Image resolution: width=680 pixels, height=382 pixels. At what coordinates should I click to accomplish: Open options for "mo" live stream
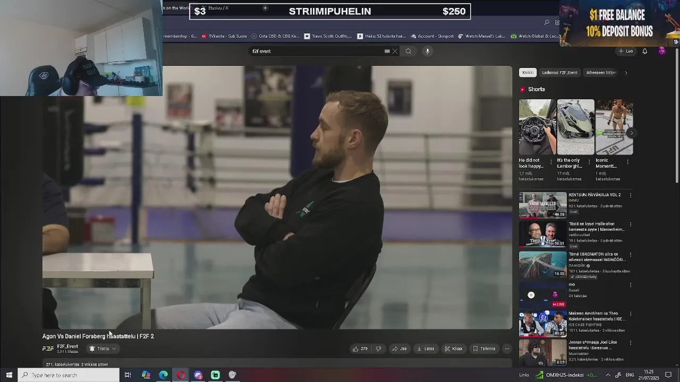pos(631,285)
